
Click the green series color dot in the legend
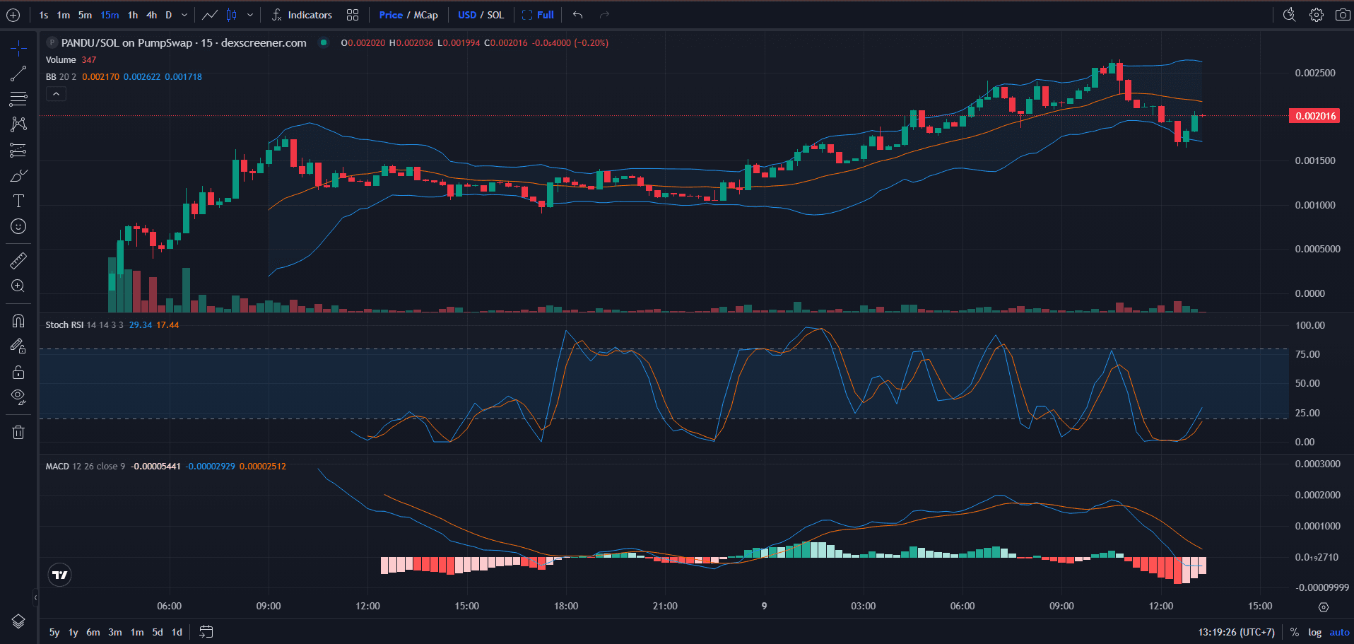(x=323, y=42)
